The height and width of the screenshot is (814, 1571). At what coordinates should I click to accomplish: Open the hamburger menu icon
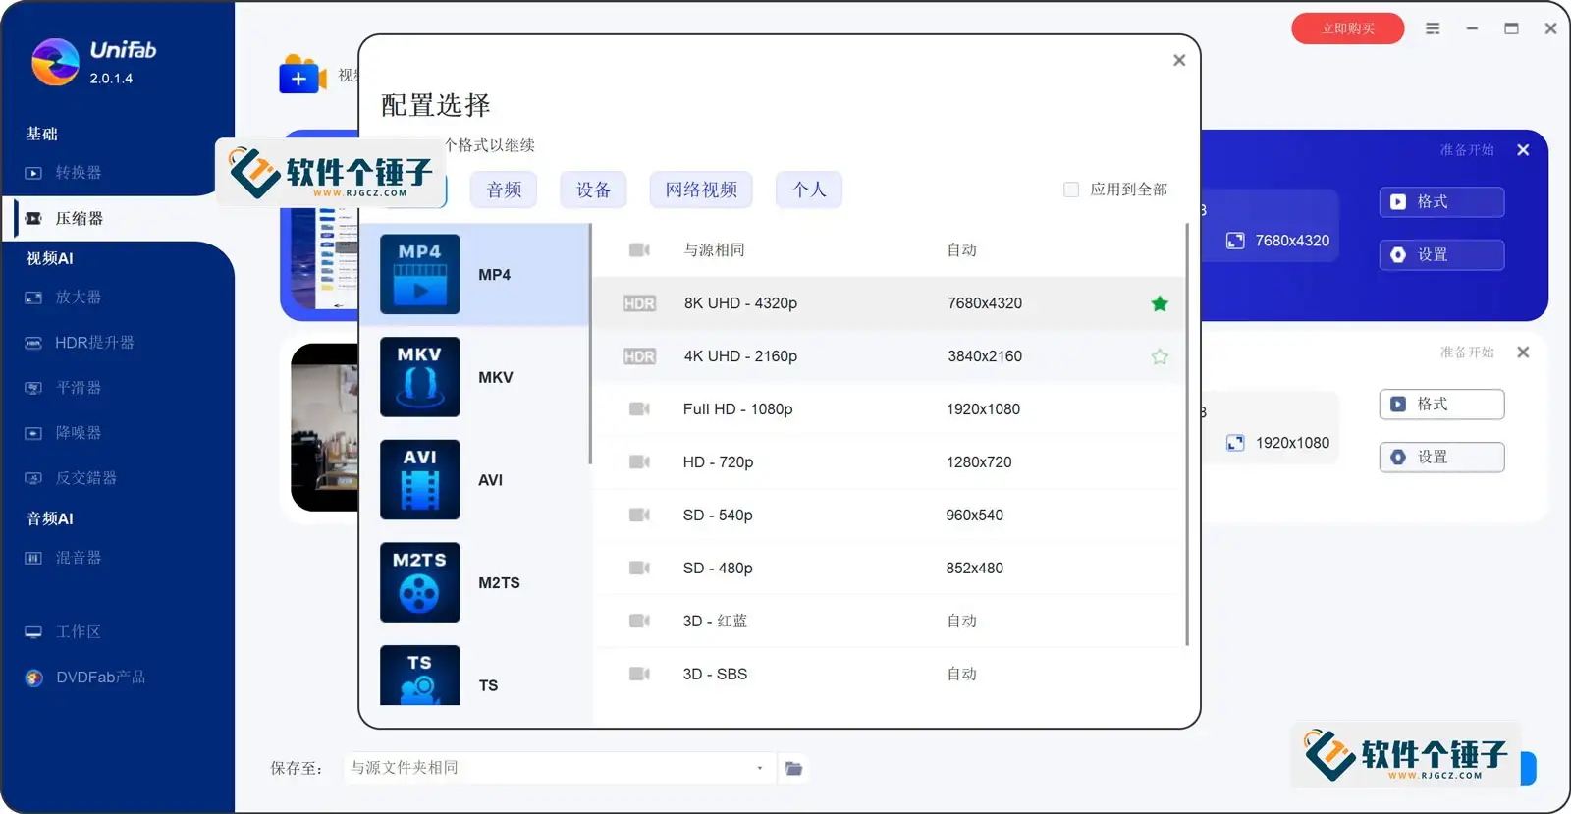pos(1433,28)
